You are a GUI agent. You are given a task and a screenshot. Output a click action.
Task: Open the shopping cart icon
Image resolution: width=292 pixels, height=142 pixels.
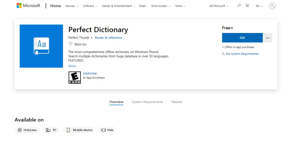tap(247, 6)
